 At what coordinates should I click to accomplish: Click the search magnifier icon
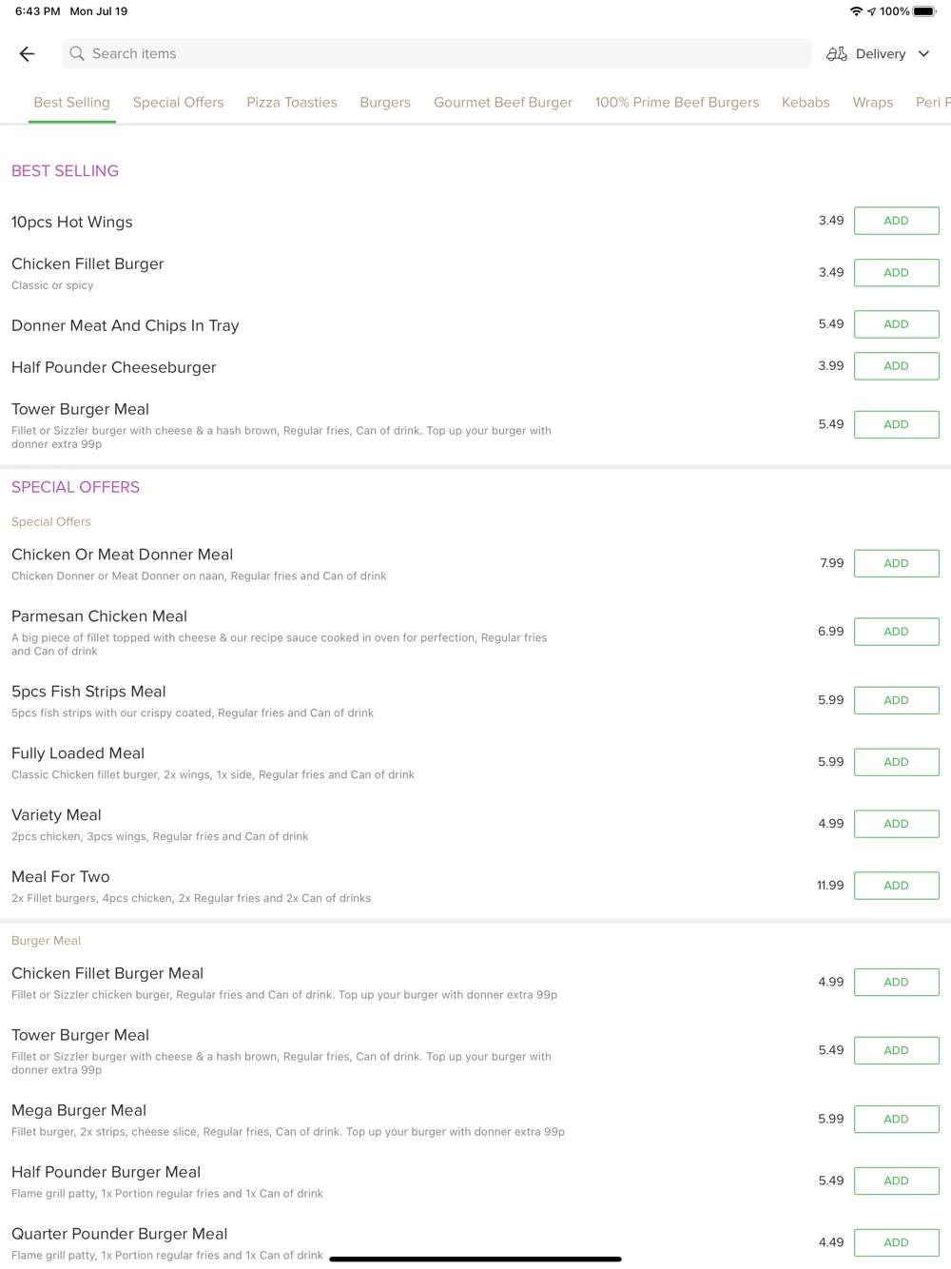pyautogui.click(x=77, y=54)
